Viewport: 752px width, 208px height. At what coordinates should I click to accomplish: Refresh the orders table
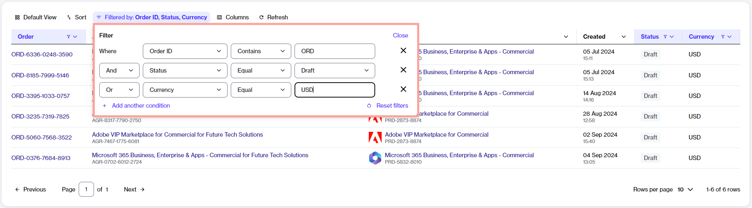[x=273, y=17]
